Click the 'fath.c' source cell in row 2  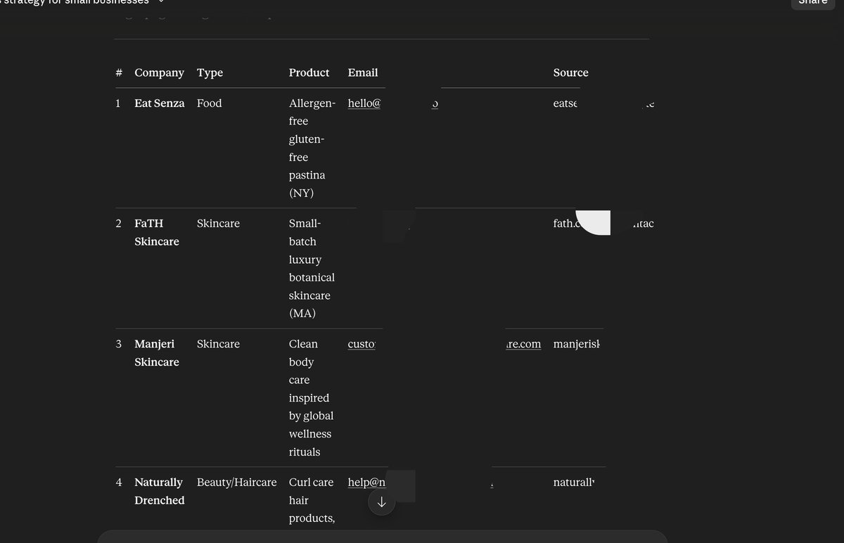coord(566,224)
